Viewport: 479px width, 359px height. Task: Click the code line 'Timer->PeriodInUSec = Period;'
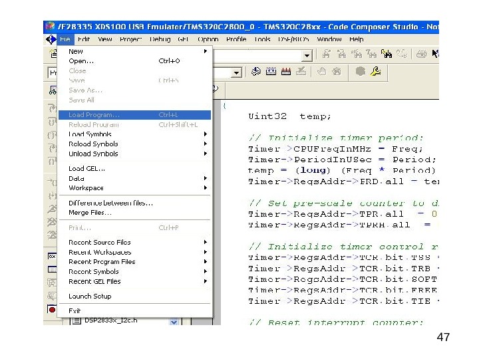(x=342, y=160)
